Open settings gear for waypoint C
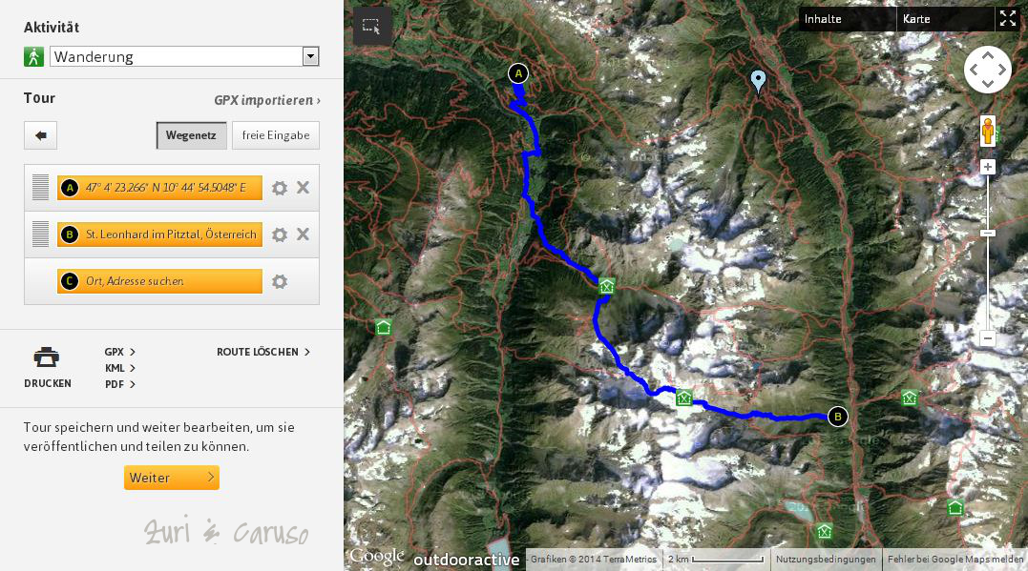The height and width of the screenshot is (571, 1028). pyautogui.click(x=280, y=281)
